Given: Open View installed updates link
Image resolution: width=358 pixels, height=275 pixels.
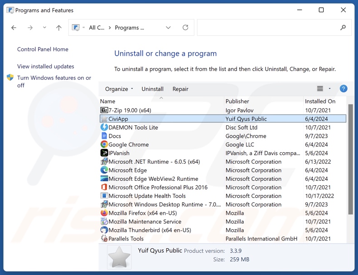Looking at the screenshot, I should click(45, 66).
